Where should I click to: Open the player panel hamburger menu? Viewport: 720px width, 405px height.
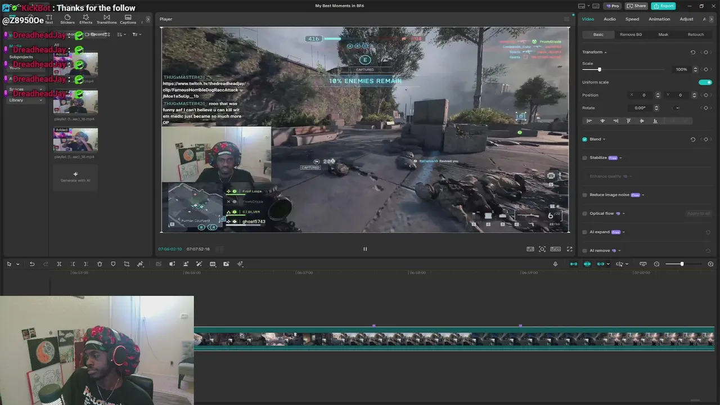[x=566, y=19]
